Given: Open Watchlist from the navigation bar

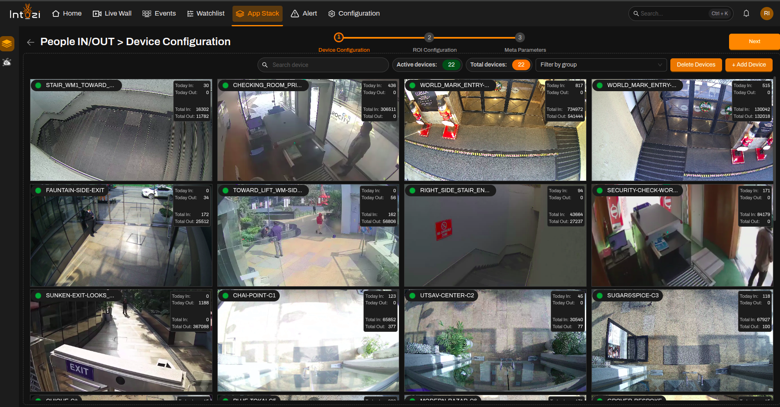Looking at the screenshot, I should tap(206, 14).
